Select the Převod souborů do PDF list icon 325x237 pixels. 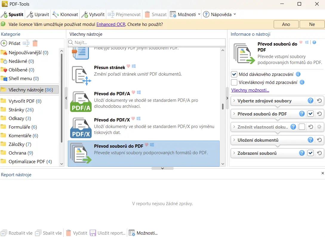pos(81,154)
